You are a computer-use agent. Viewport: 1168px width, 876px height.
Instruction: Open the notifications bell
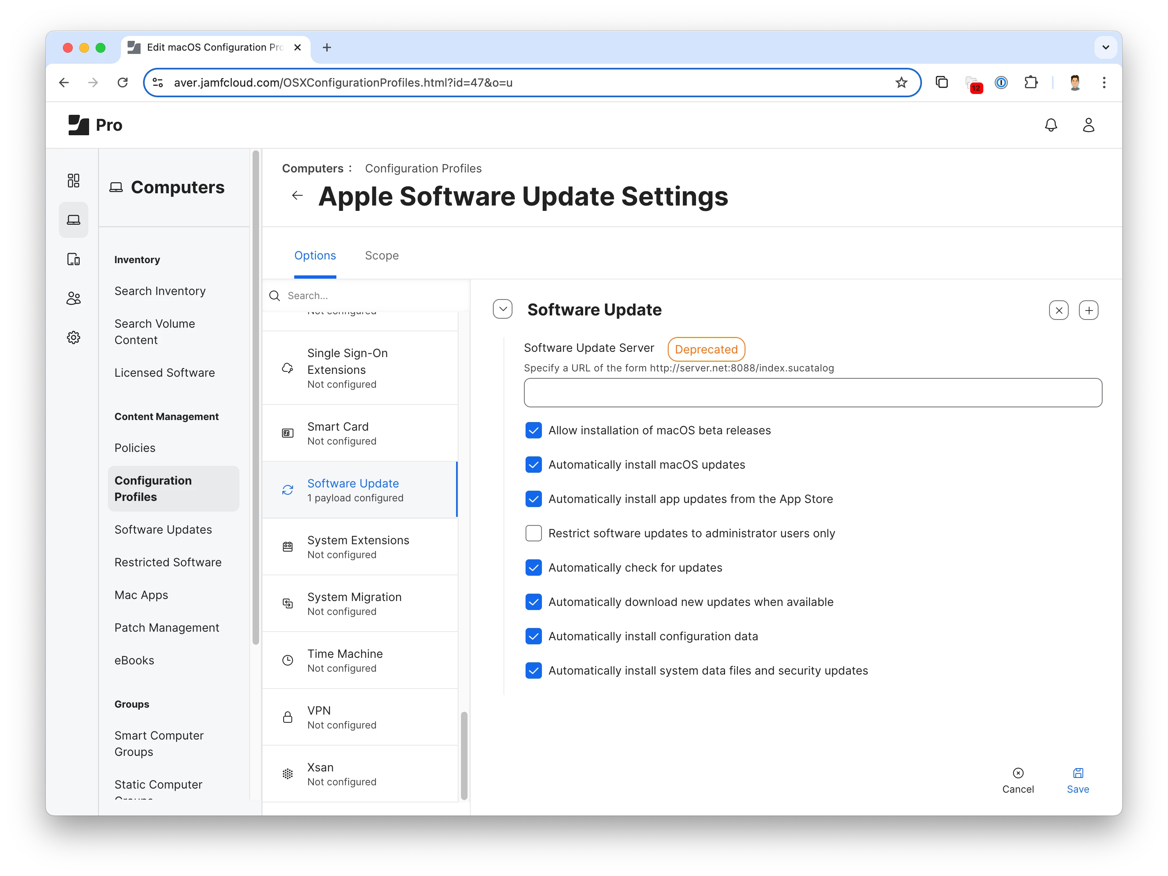(x=1051, y=125)
